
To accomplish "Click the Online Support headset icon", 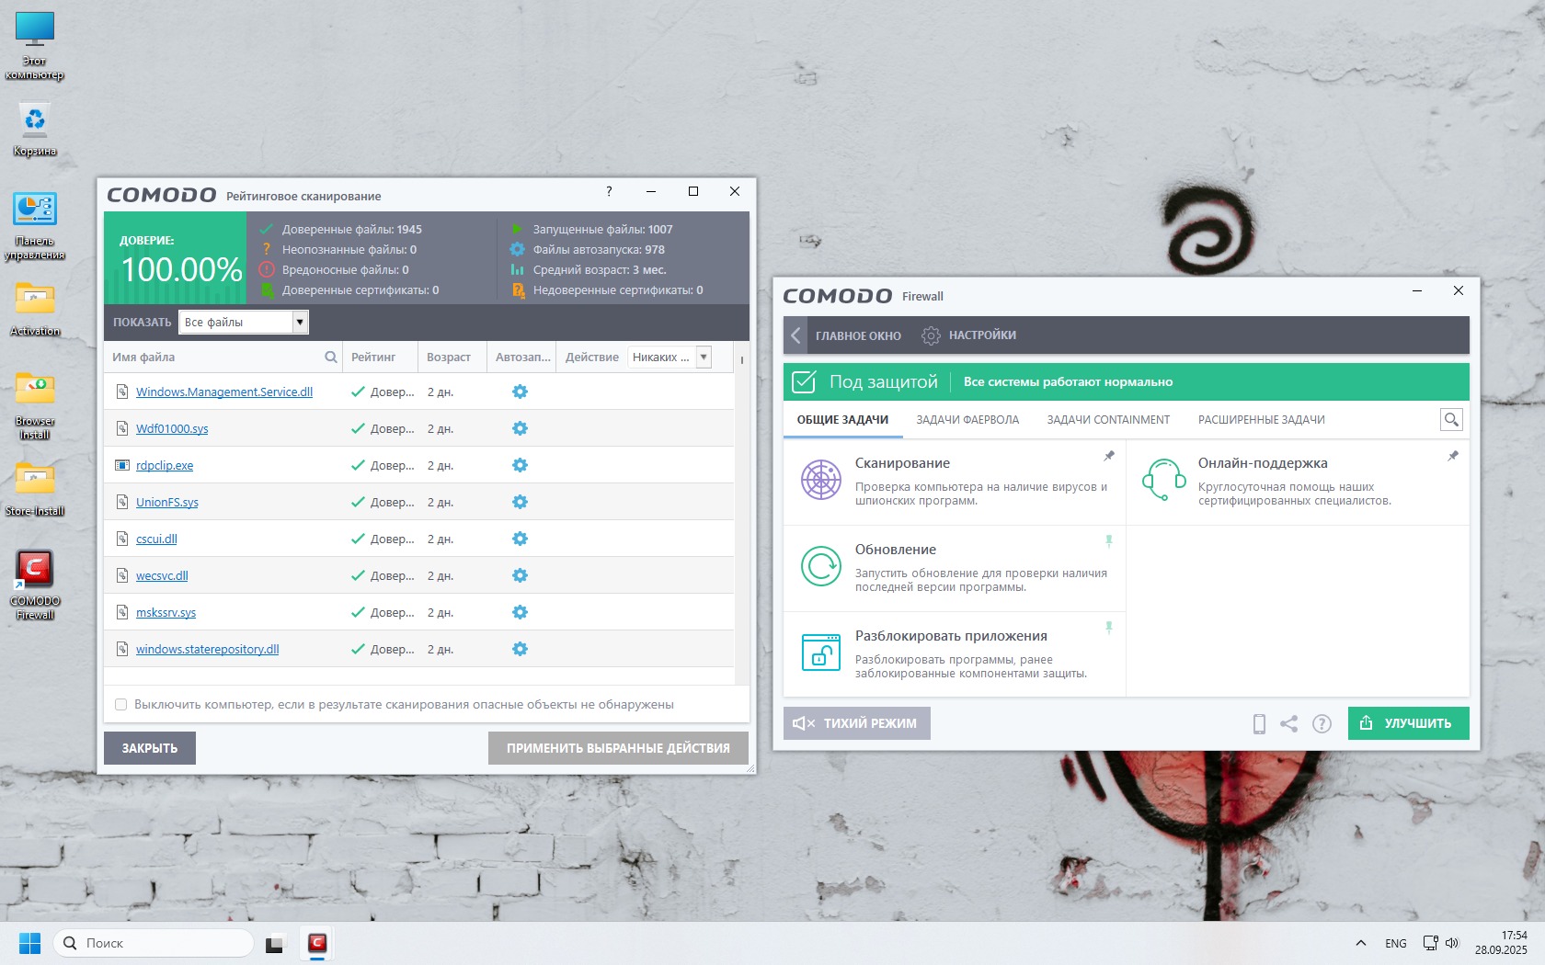I will 1163,480.
